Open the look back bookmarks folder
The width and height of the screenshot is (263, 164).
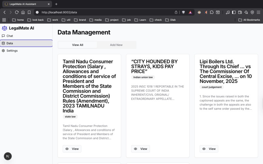point(36,20)
